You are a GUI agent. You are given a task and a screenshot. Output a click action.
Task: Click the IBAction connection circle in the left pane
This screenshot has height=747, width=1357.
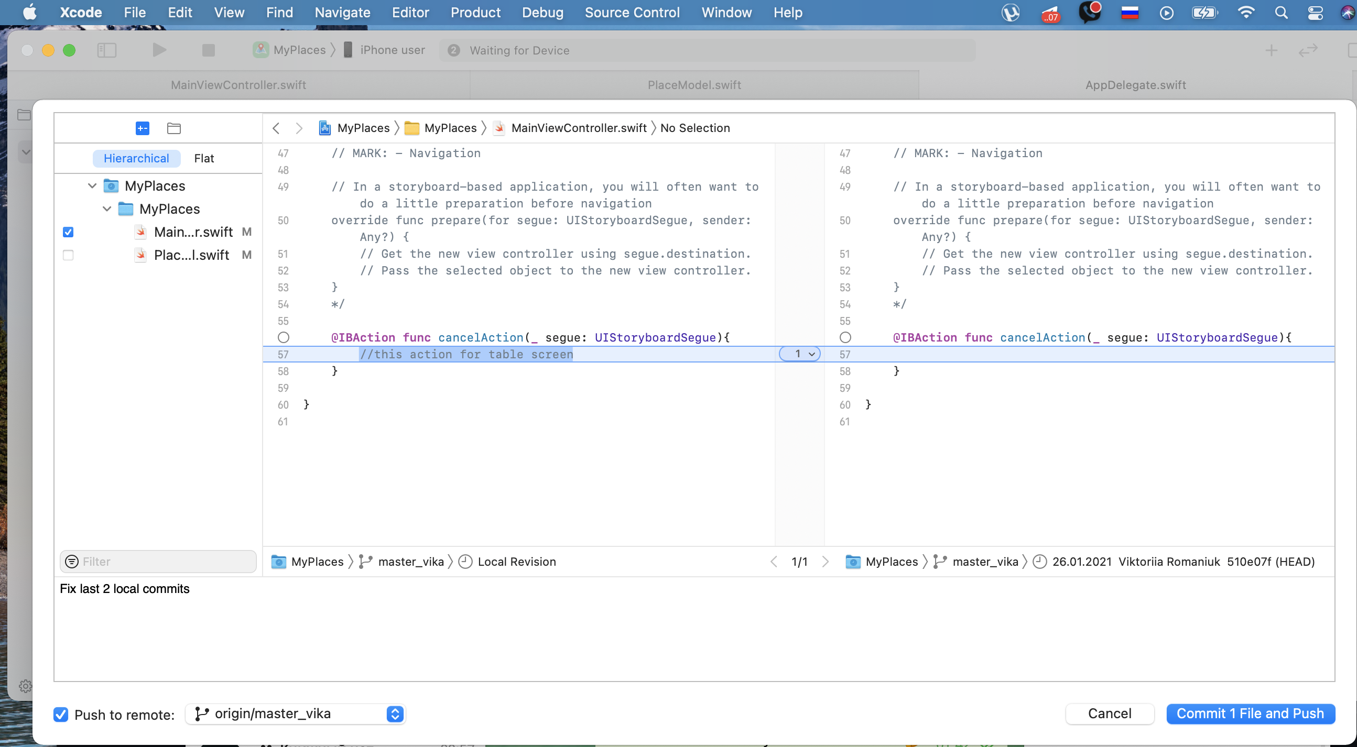tap(284, 337)
